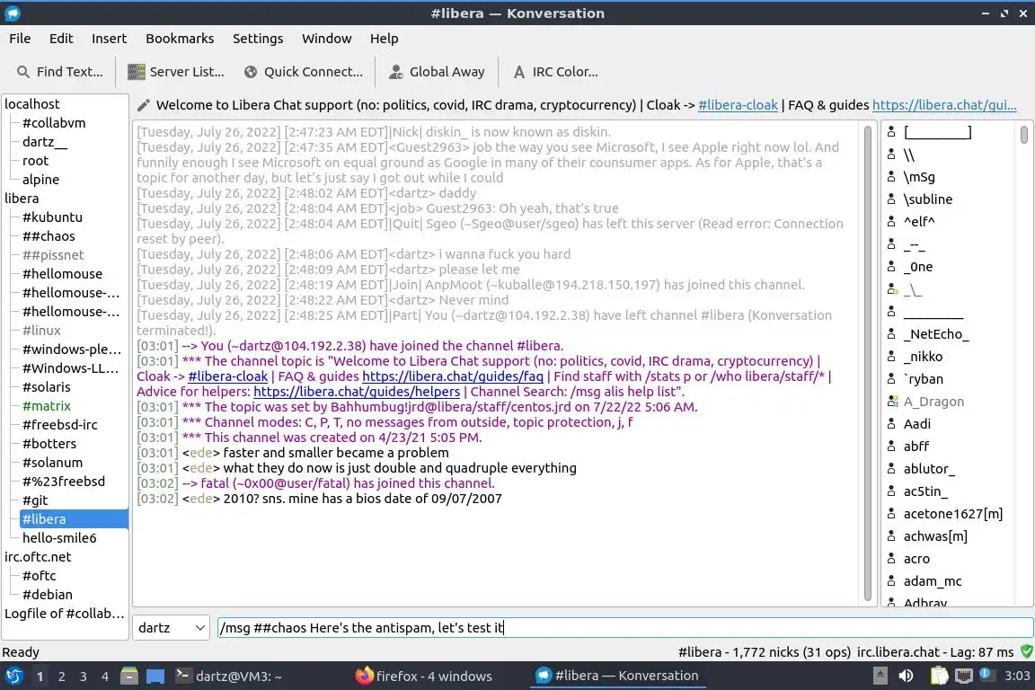This screenshot has height=690, width=1035.
Task: Click the user icon next to \mSg
Action: coord(891,177)
